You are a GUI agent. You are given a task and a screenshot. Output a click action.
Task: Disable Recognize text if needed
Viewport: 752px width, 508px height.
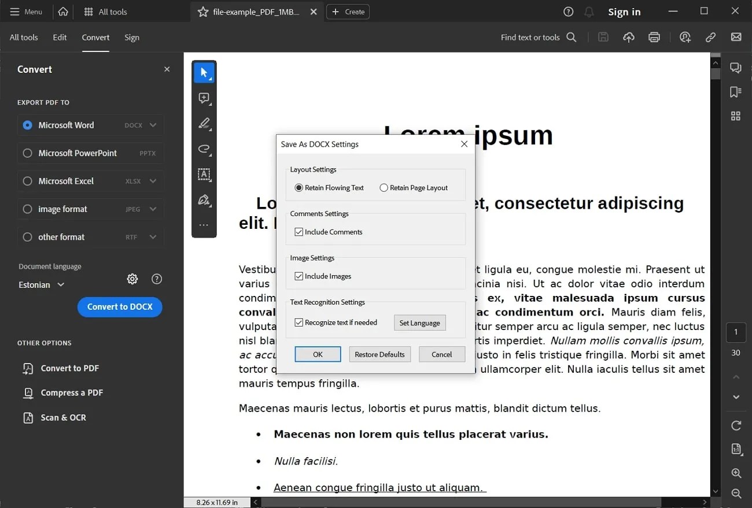click(x=298, y=322)
